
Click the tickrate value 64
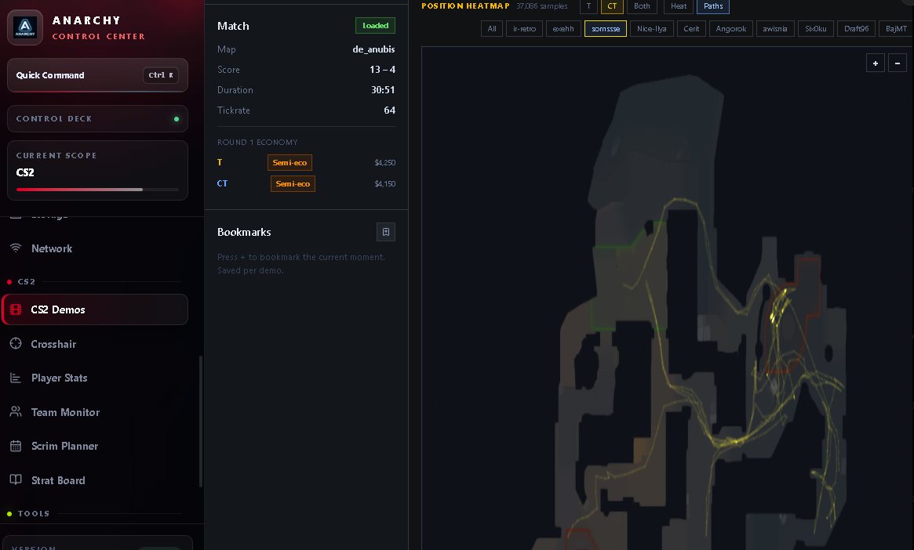tap(389, 110)
